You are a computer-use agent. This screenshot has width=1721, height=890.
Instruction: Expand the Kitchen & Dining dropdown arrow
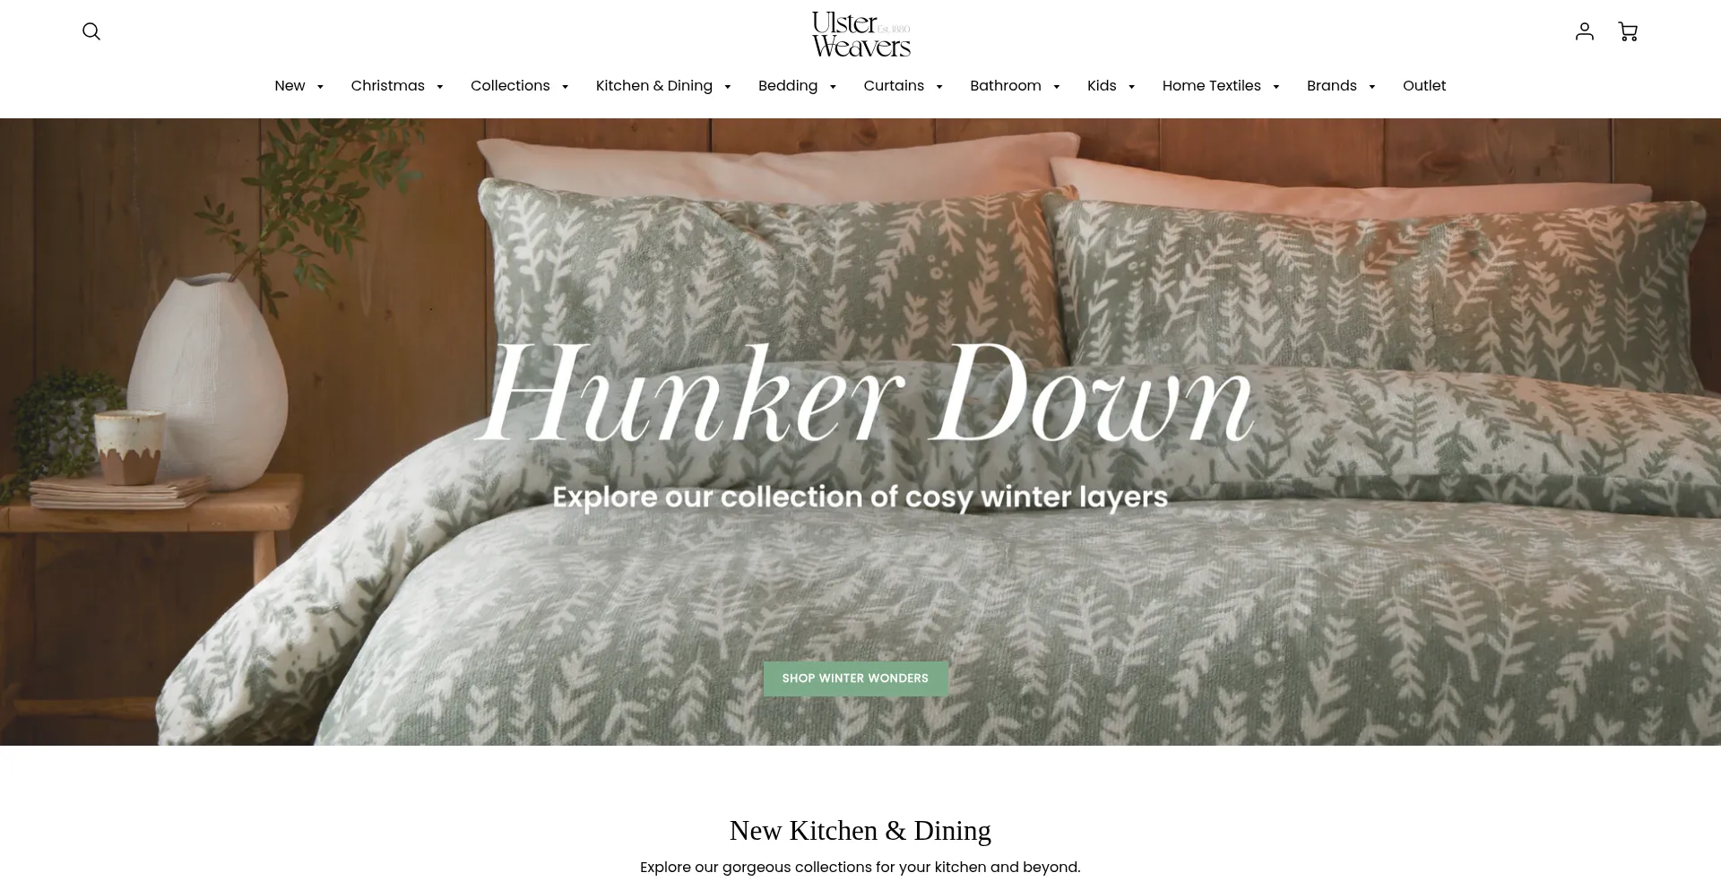click(x=727, y=87)
